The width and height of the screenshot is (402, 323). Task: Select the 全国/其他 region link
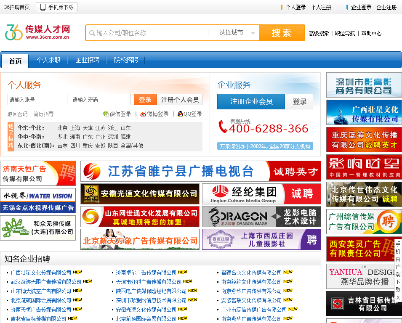click(x=132, y=146)
